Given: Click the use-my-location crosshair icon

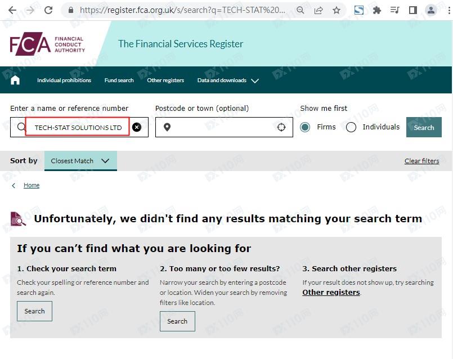Looking at the screenshot, I should click(x=281, y=127).
